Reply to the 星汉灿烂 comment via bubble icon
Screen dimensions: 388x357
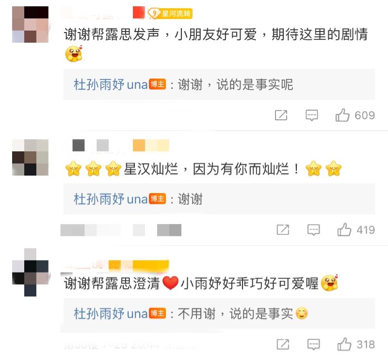[313, 230]
